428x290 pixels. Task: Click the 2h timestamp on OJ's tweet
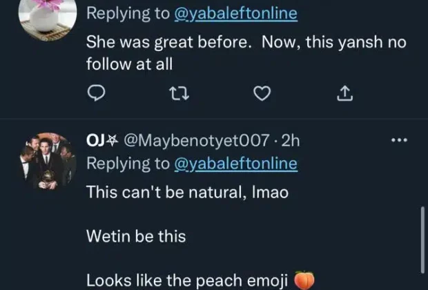[292, 141]
